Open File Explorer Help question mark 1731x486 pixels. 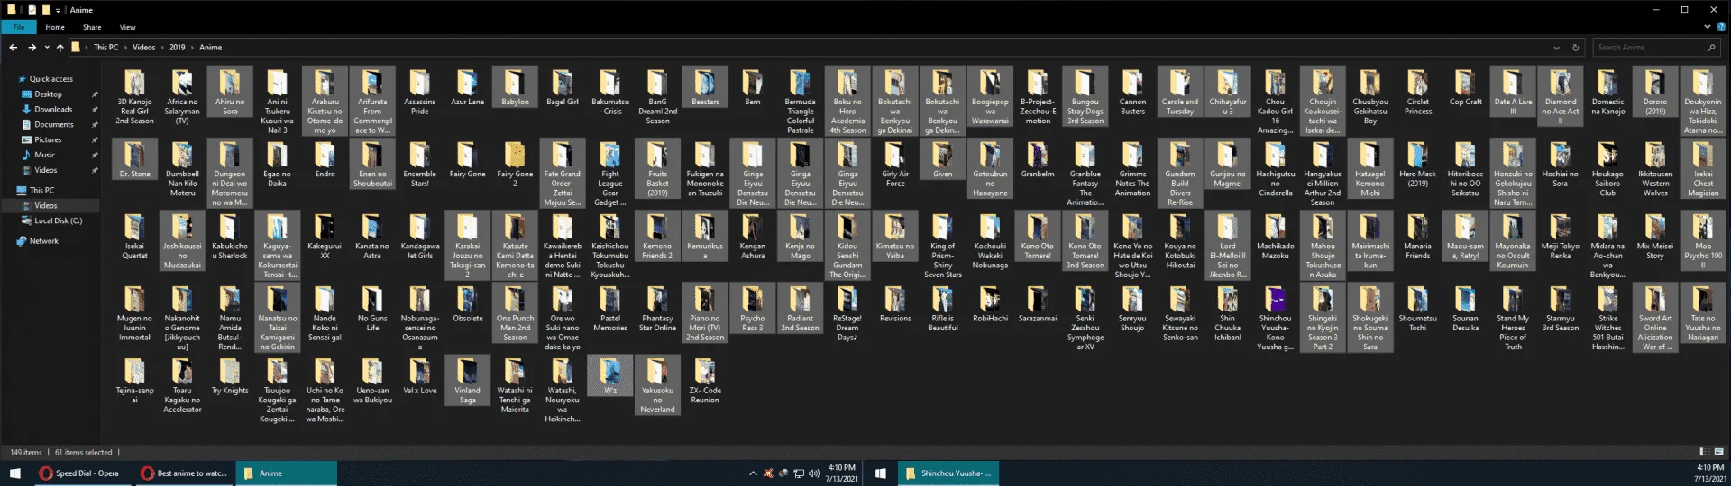(1722, 28)
